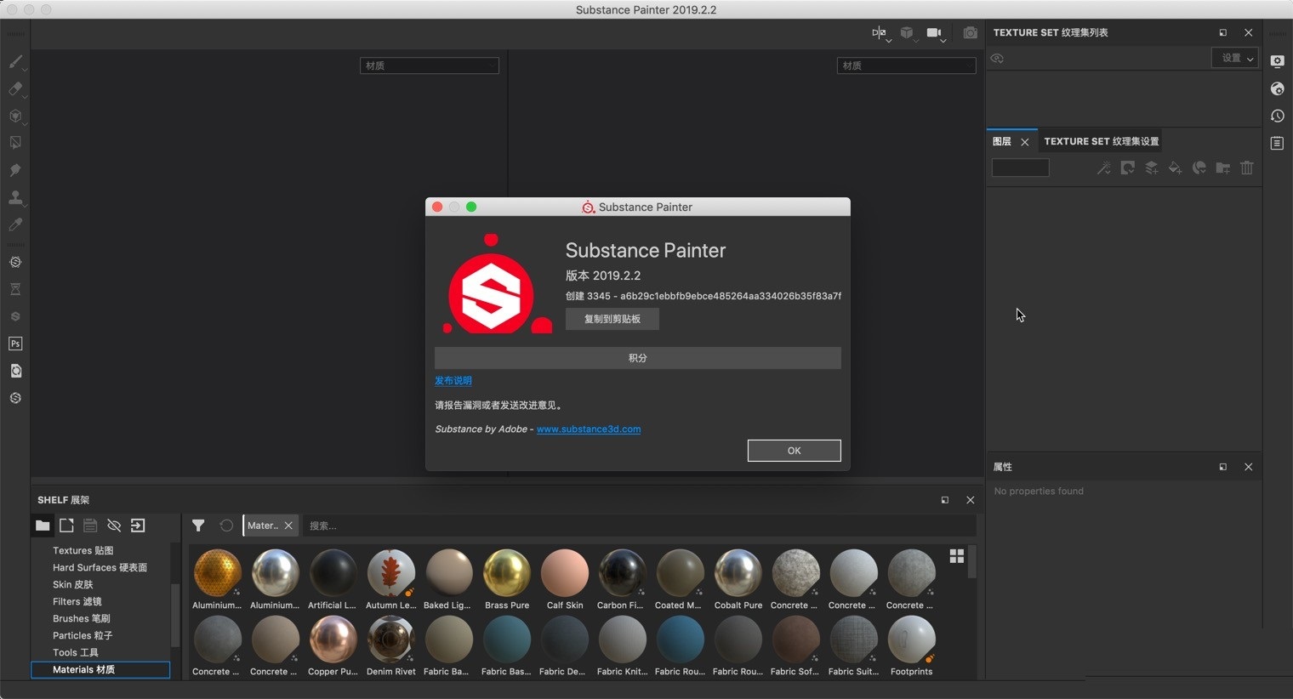Toggle shelf hide/show eye icon
1293x699 pixels.
coord(114,526)
